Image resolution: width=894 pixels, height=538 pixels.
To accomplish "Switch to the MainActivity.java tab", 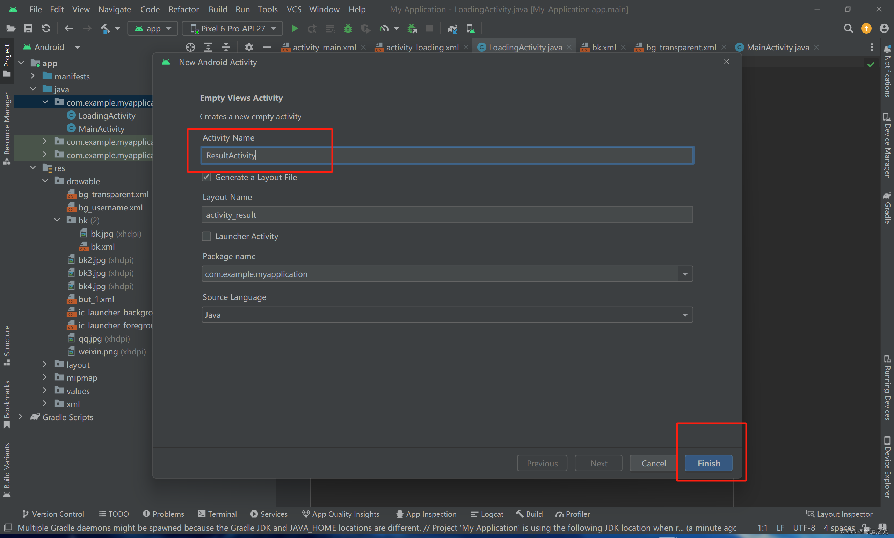I will 777,48.
